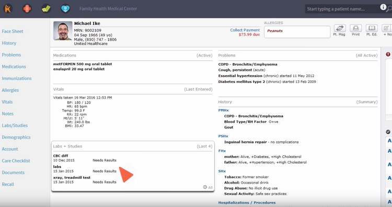
Task: Open Vitals from the sidebar
Action: [7, 102]
